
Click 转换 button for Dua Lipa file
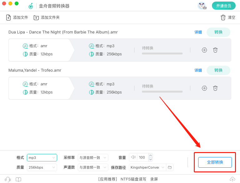point(218,32)
